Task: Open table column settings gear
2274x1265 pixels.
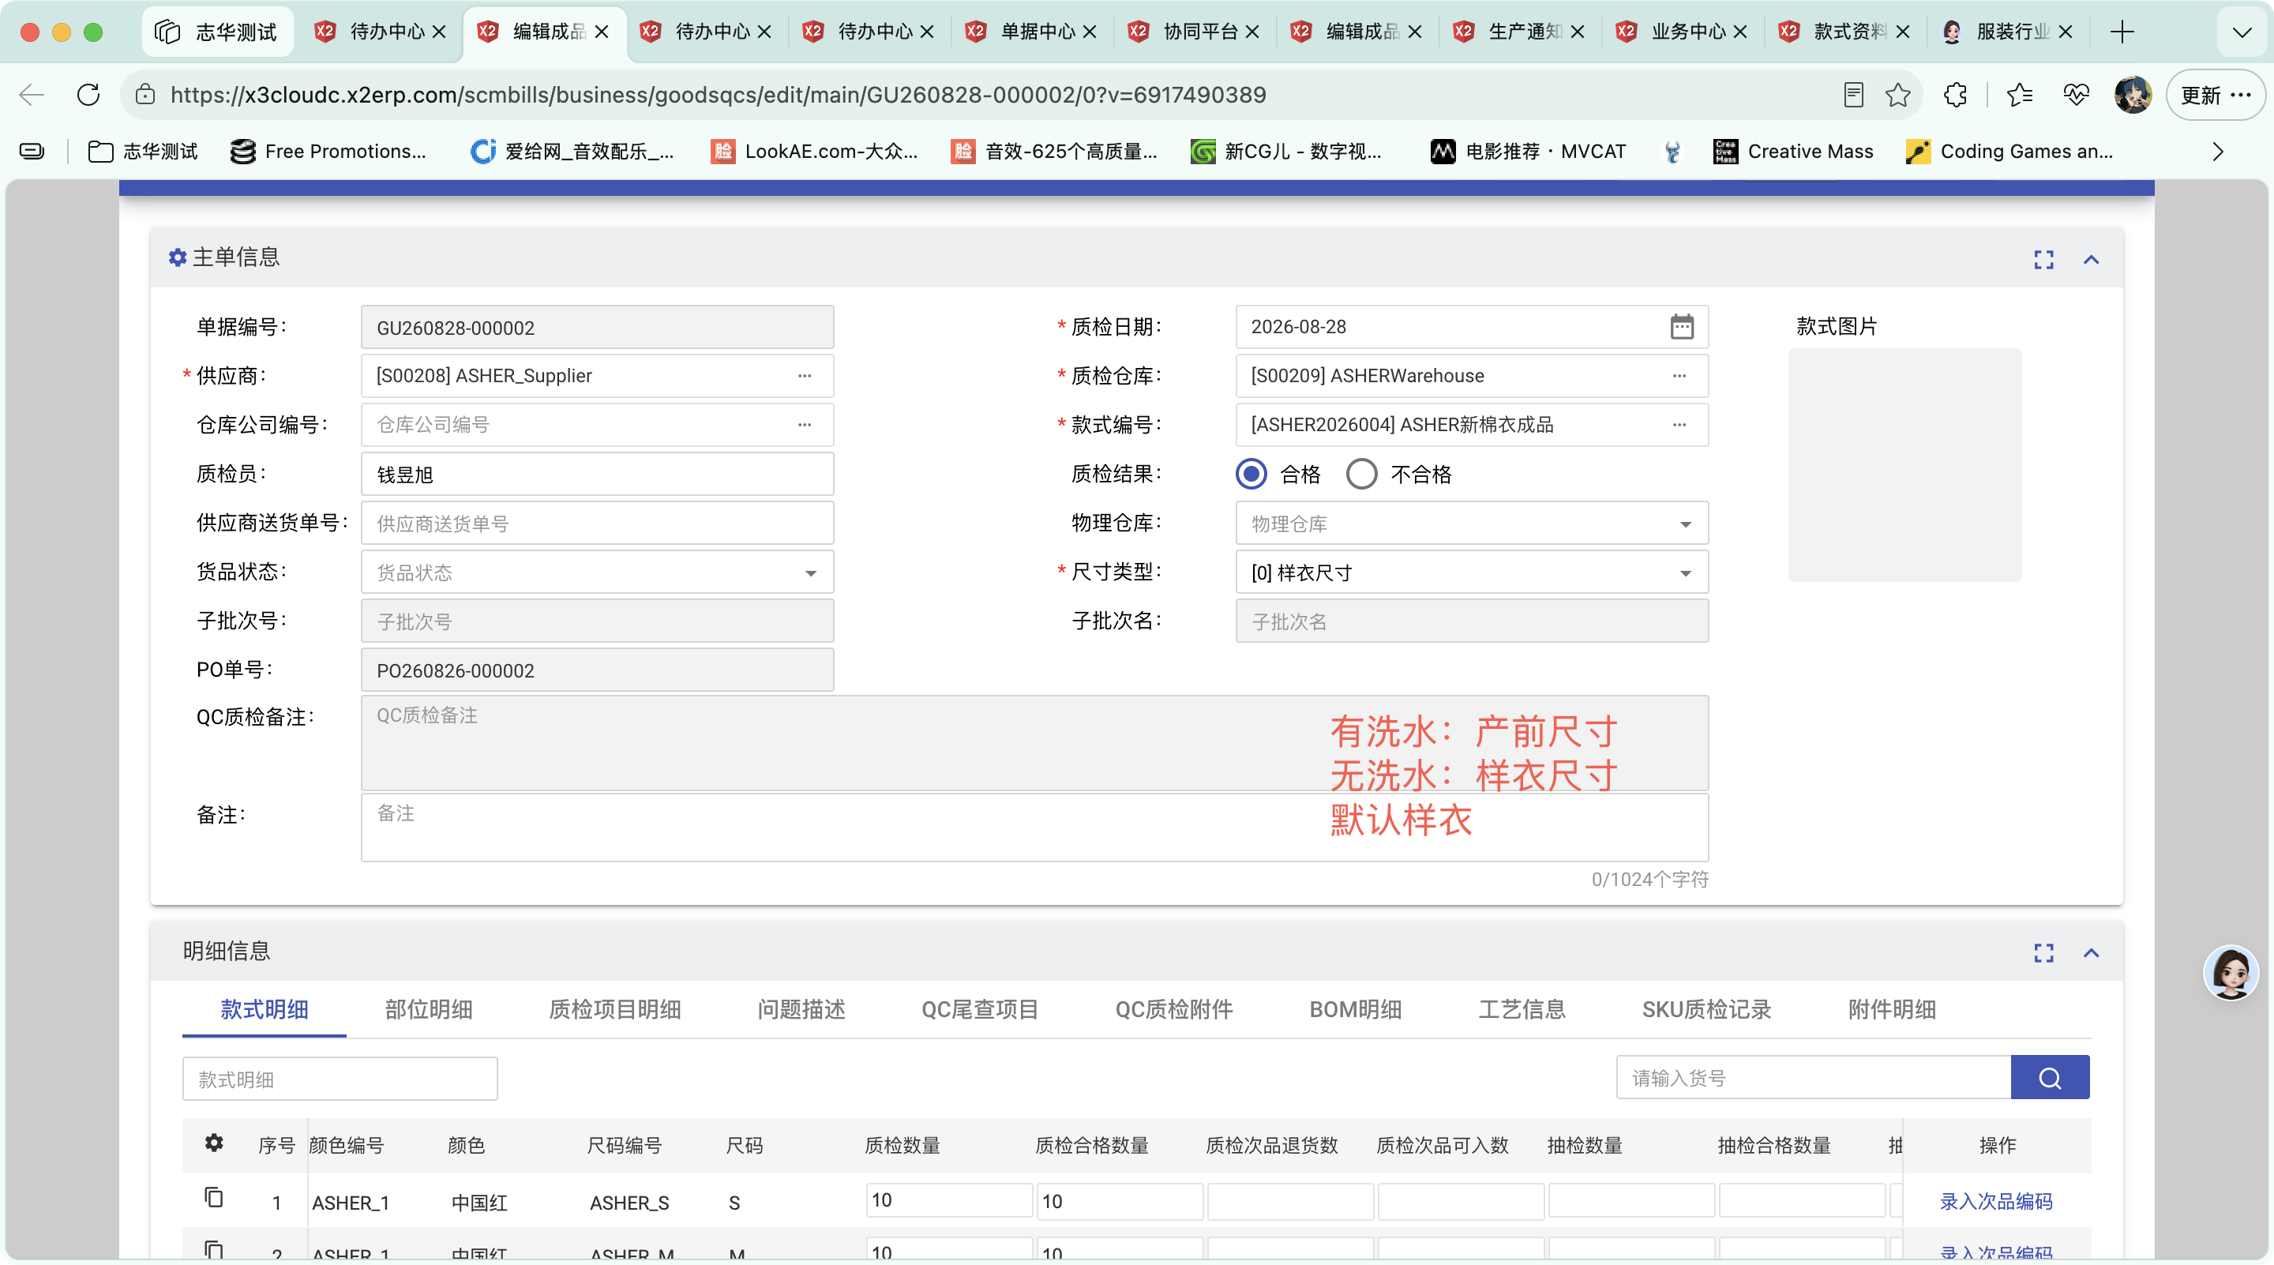Action: (x=214, y=1143)
